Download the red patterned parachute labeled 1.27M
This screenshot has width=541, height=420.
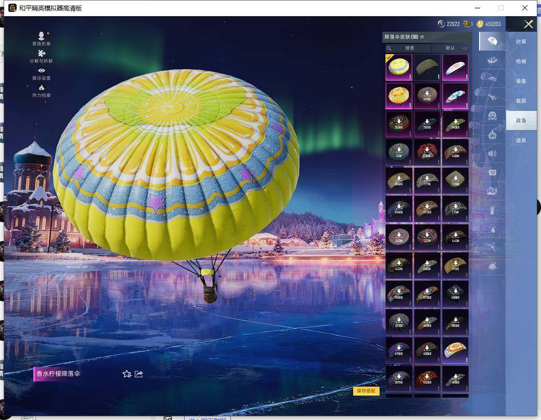click(427, 237)
